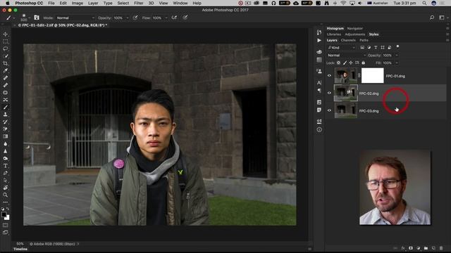Open the Actions play panel icon
Screen dimensions: 451x253
point(319,41)
